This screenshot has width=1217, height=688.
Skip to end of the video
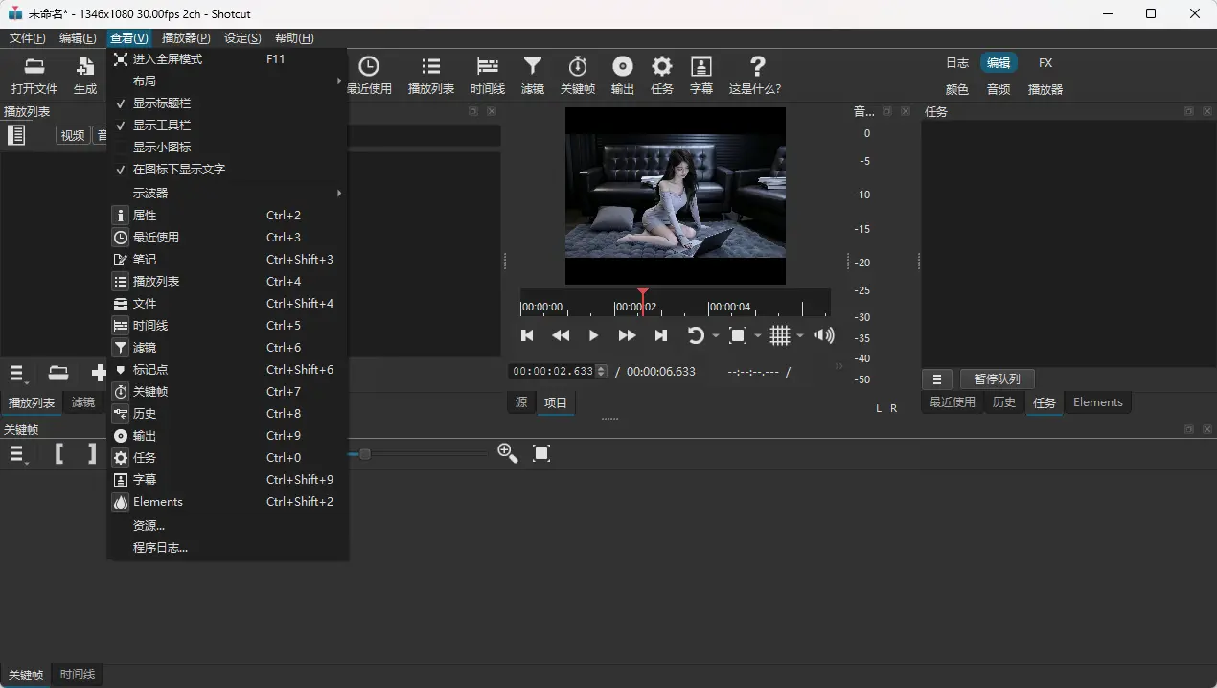click(x=660, y=335)
